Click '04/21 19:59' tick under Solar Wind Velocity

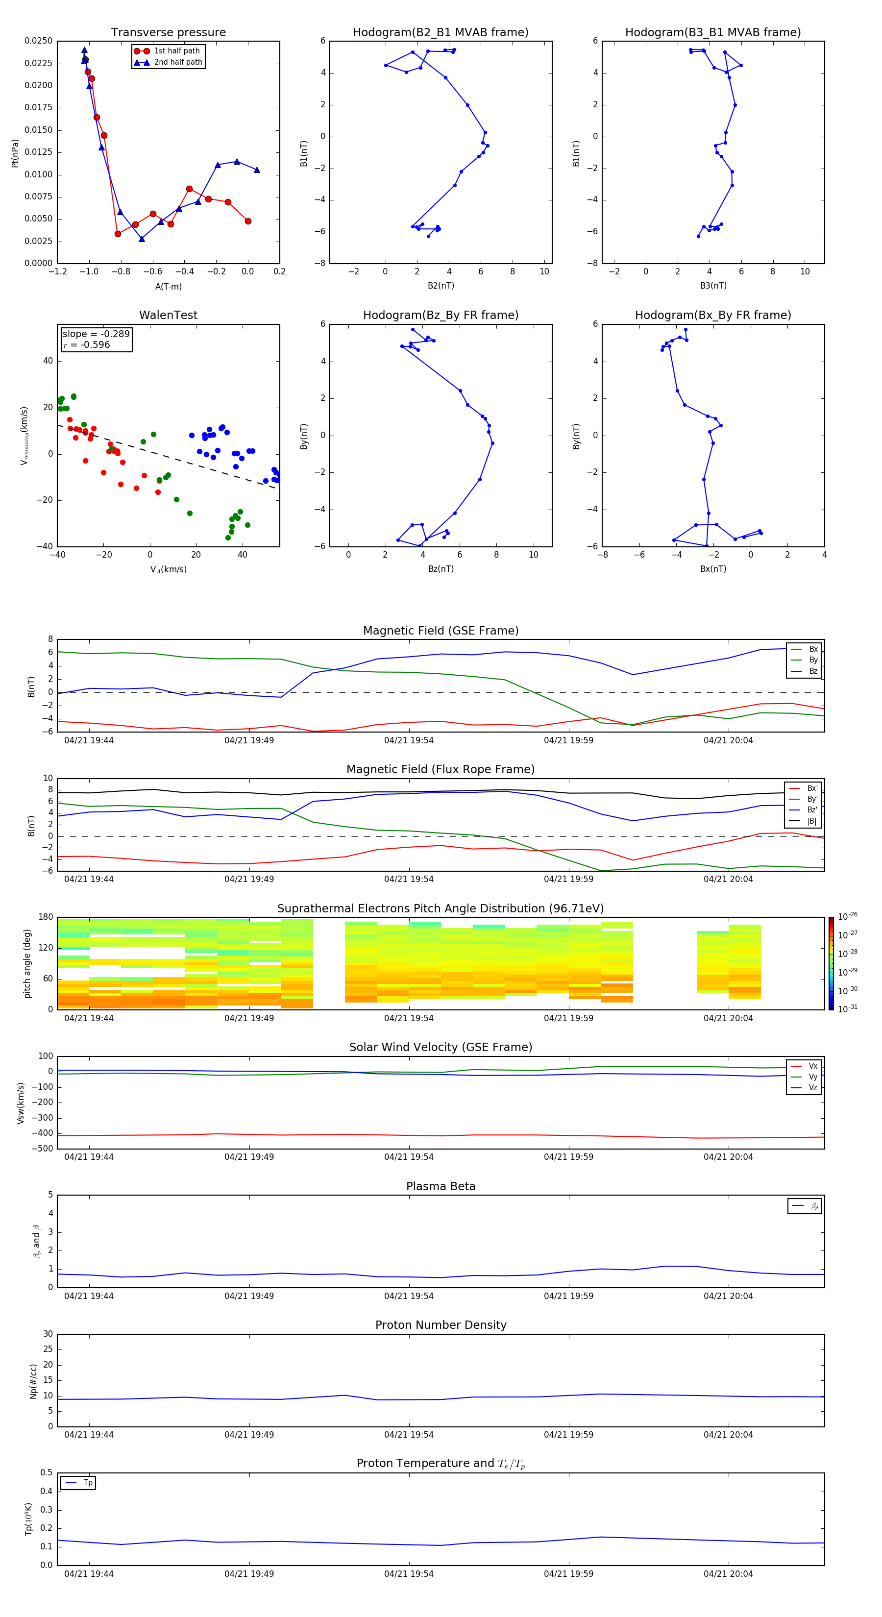click(x=569, y=1157)
